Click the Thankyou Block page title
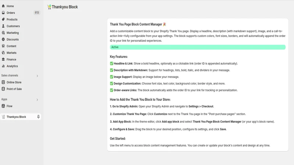 (65, 7)
